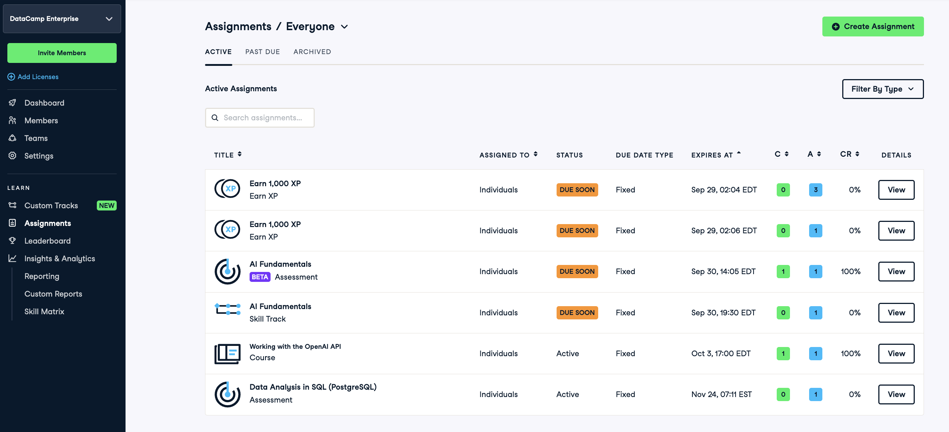Click the Custom Tracks icon

(13, 205)
